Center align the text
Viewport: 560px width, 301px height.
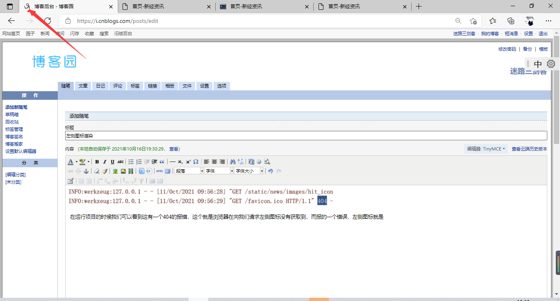214,162
